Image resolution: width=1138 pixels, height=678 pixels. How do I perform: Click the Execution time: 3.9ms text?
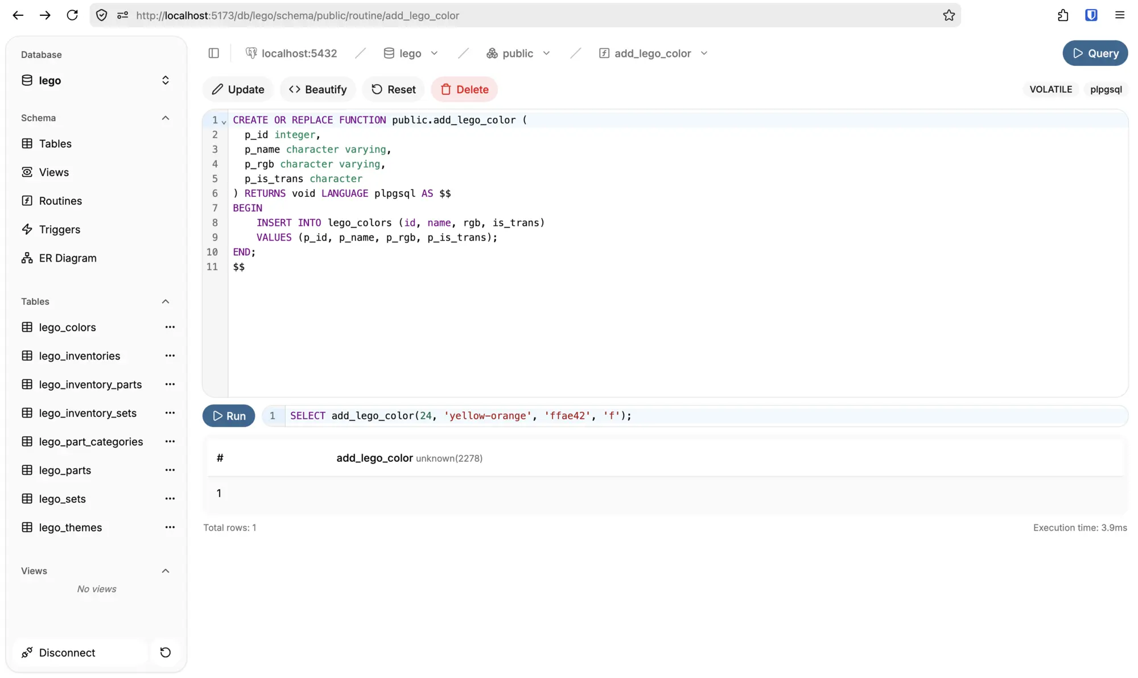point(1080,527)
